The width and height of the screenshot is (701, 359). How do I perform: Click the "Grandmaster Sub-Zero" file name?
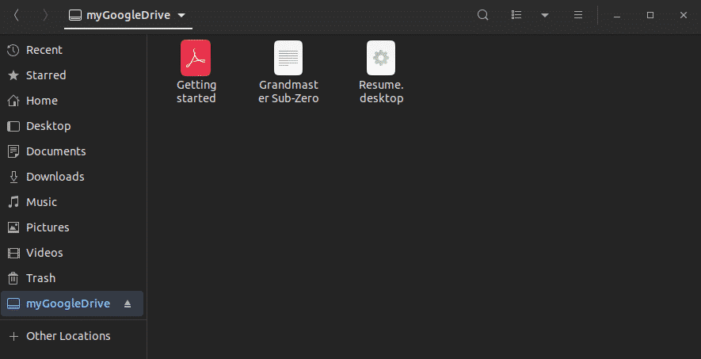[288, 91]
